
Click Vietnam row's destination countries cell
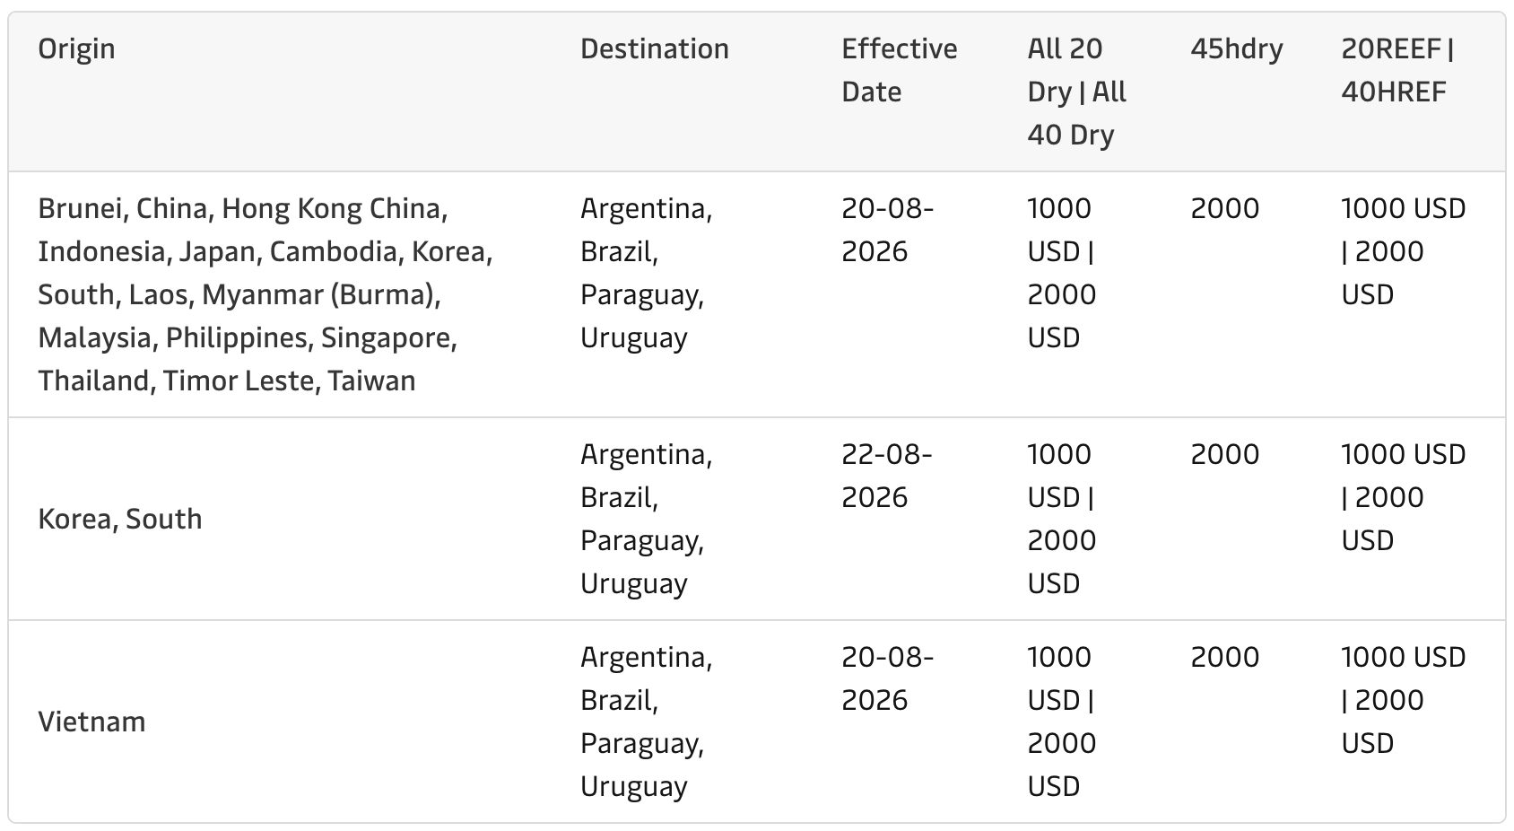pyautogui.click(x=646, y=722)
